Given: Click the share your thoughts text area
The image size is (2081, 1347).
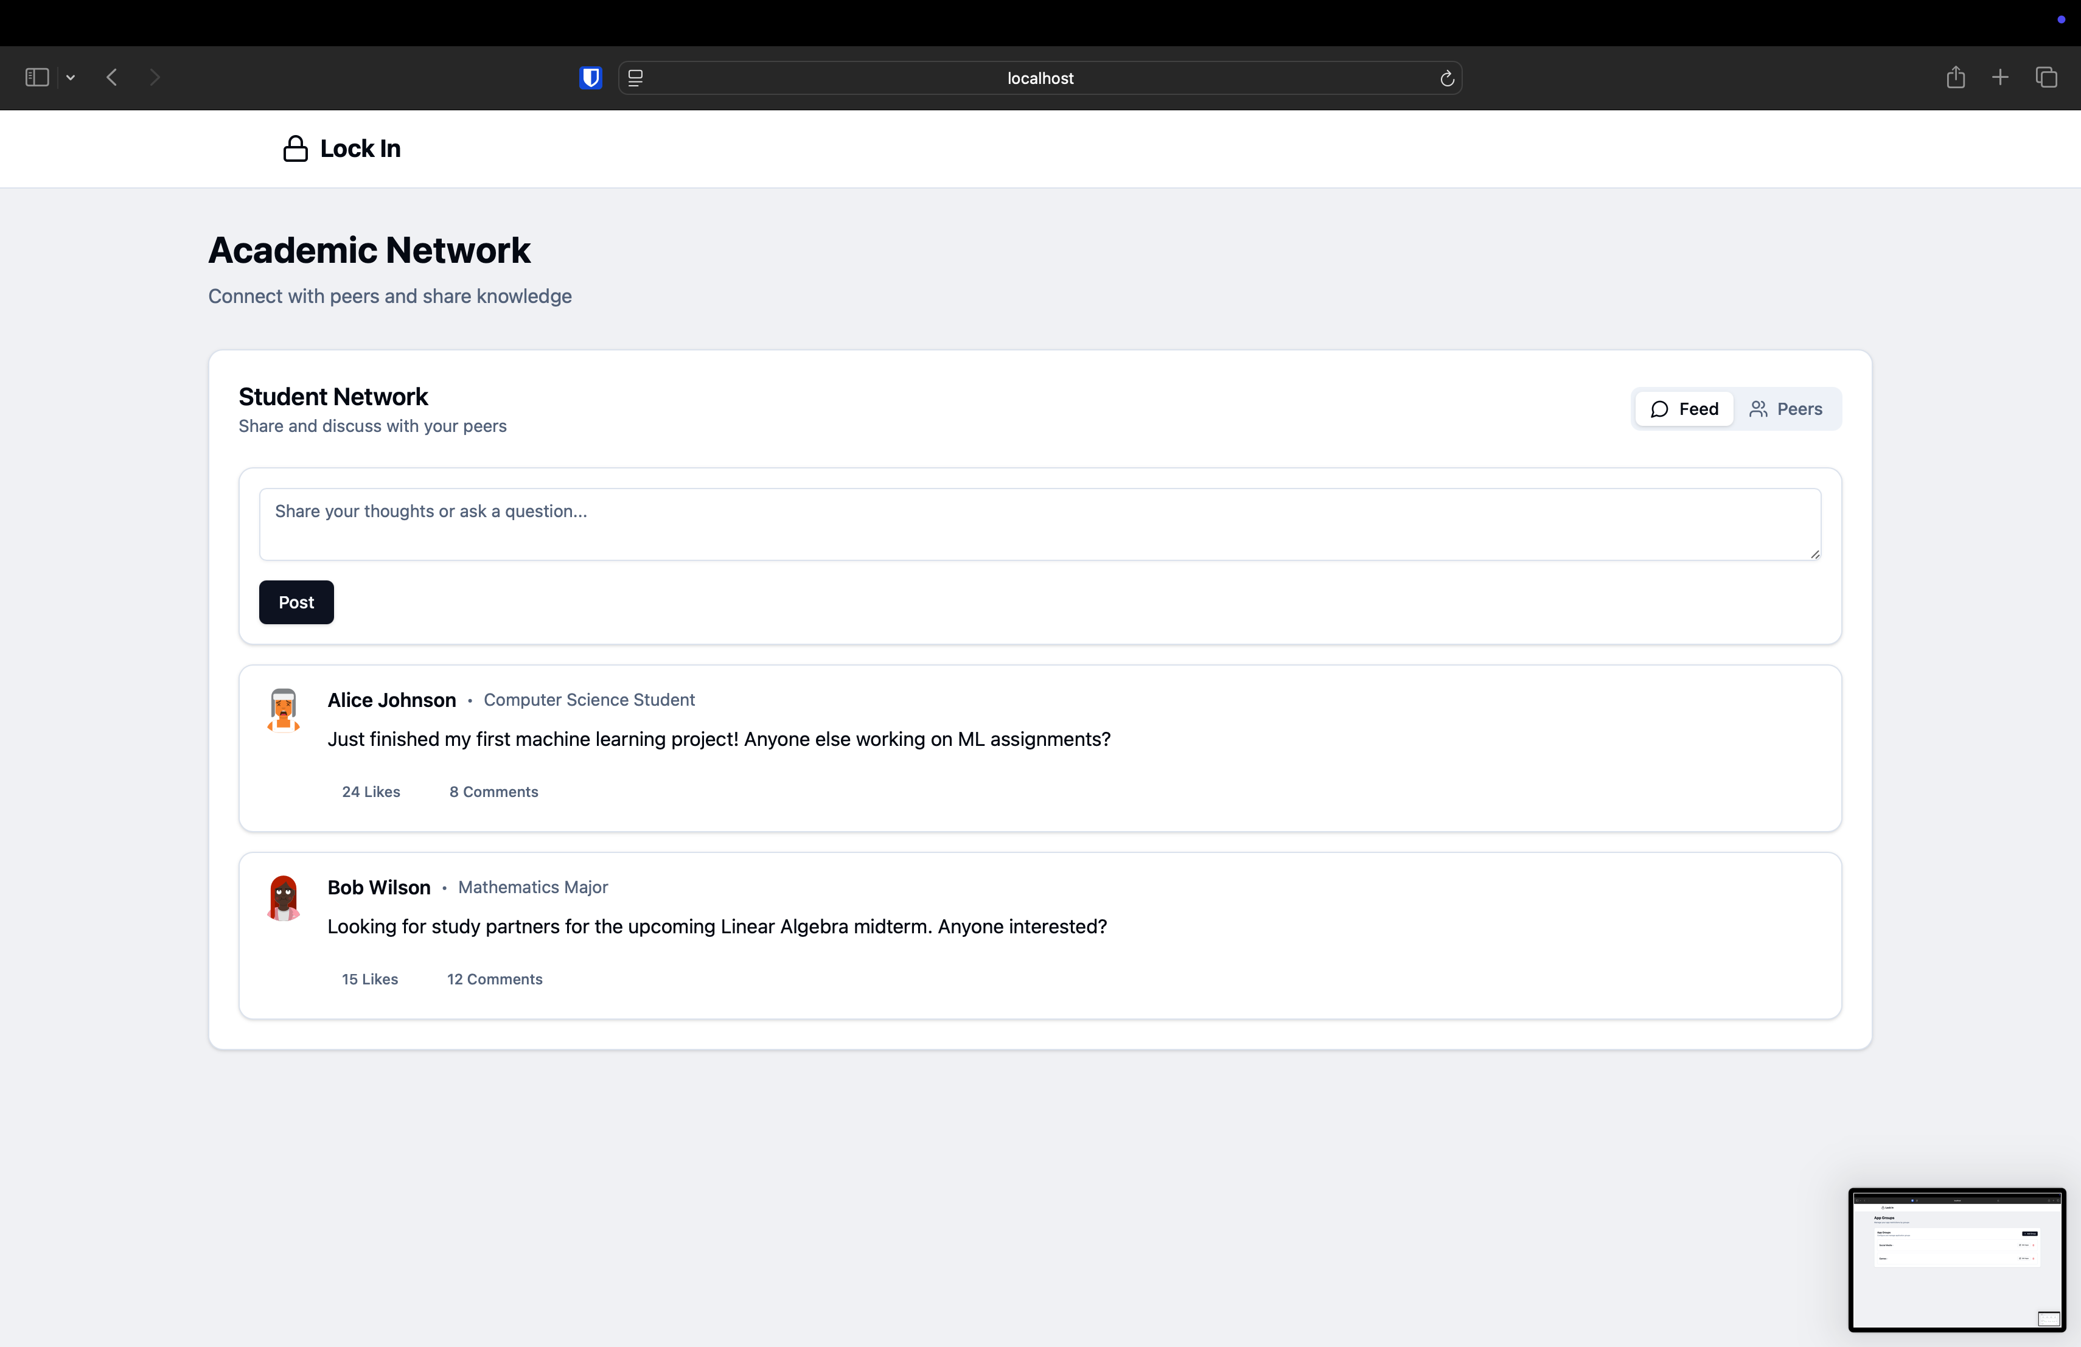Looking at the screenshot, I should [x=1039, y=524].
